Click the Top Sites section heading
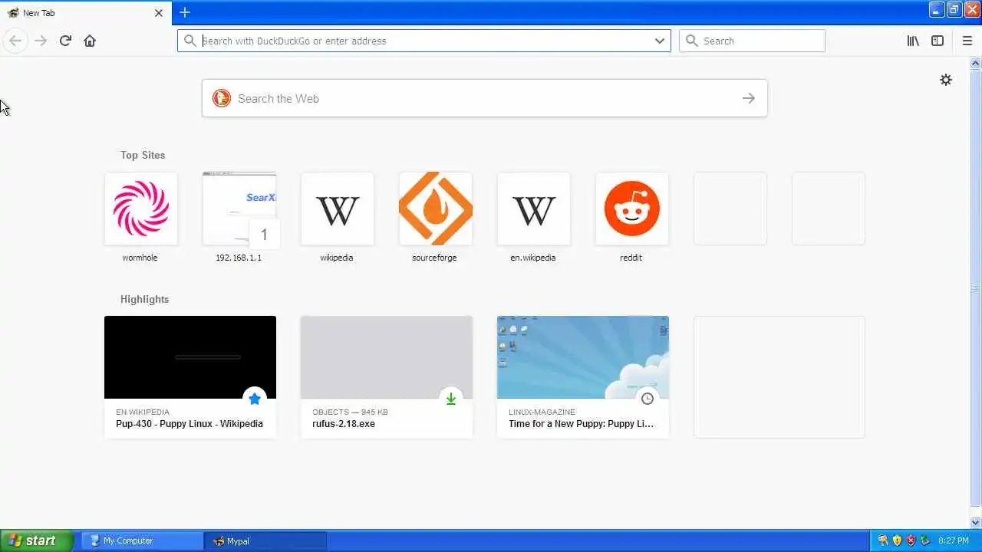Image resolution: width=982 pixels, height=552 pixels. [143, 155]
